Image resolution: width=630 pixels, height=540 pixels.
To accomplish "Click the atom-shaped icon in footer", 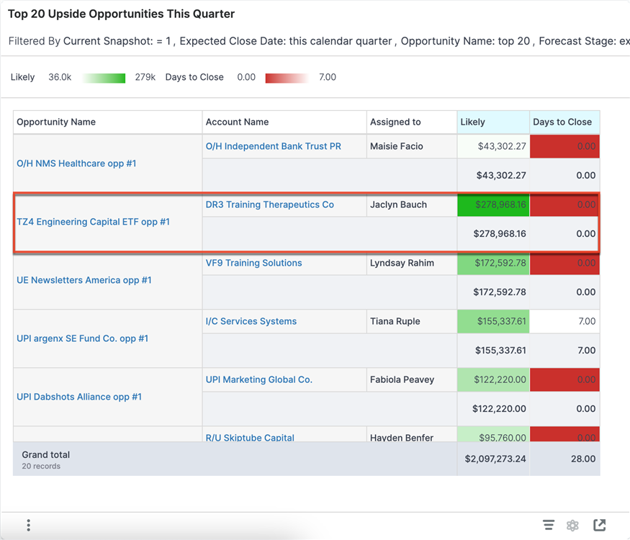I will point(572,526).
